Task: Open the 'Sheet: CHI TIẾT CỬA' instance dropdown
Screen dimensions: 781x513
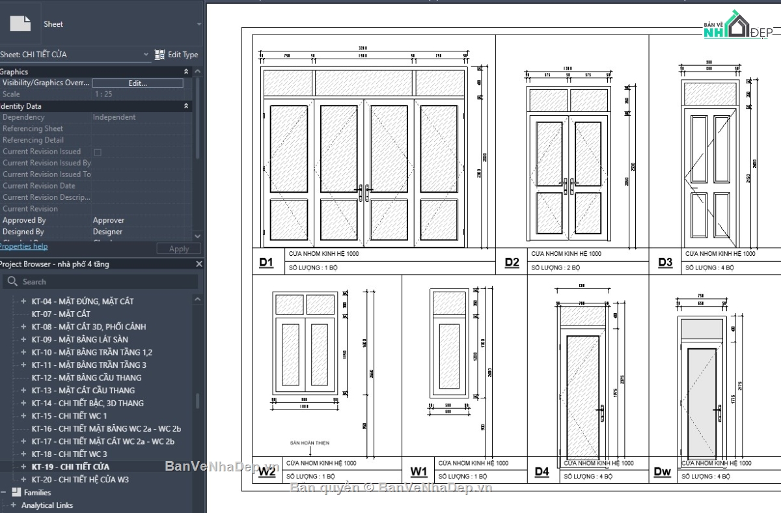Action: click(x=146, y=55)
